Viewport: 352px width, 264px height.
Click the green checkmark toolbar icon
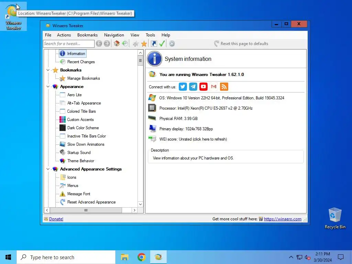tap(162, 44)
